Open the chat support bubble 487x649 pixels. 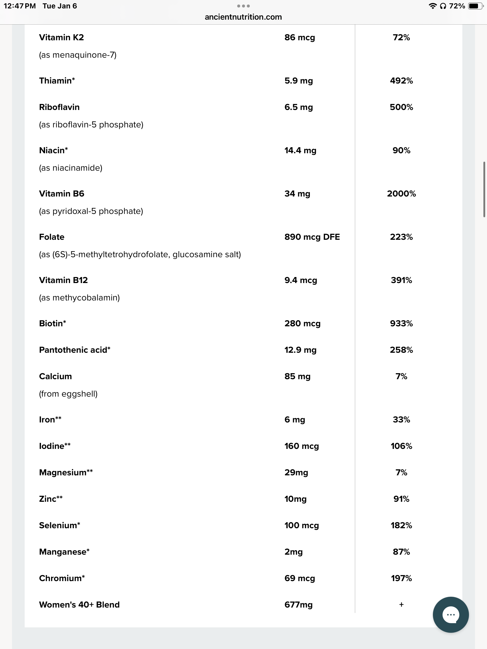pyautogui.click(x=451, y=614)
